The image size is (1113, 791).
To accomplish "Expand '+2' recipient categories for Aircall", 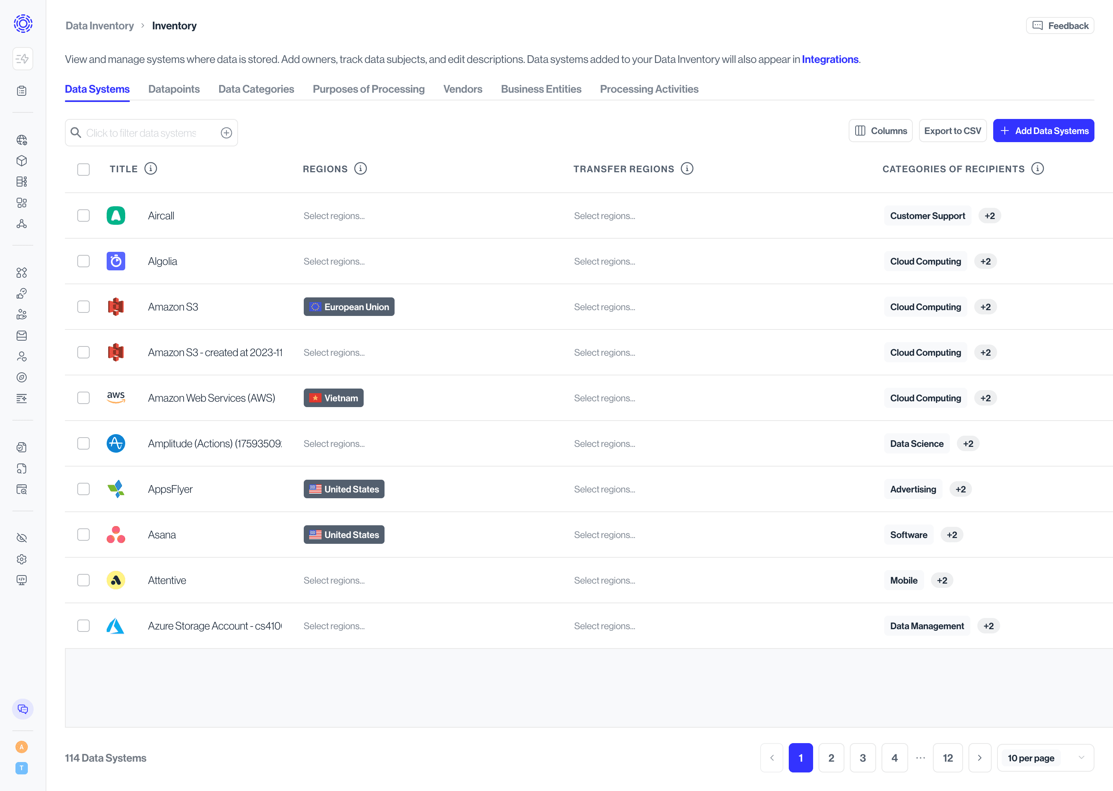I will [990, 216].
